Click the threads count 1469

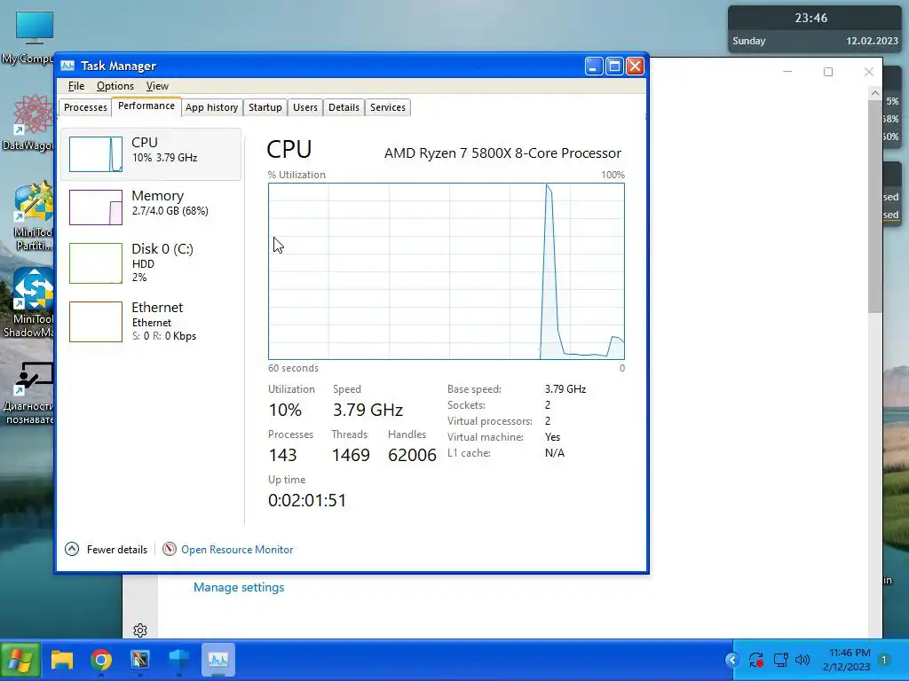click(351, 455)
